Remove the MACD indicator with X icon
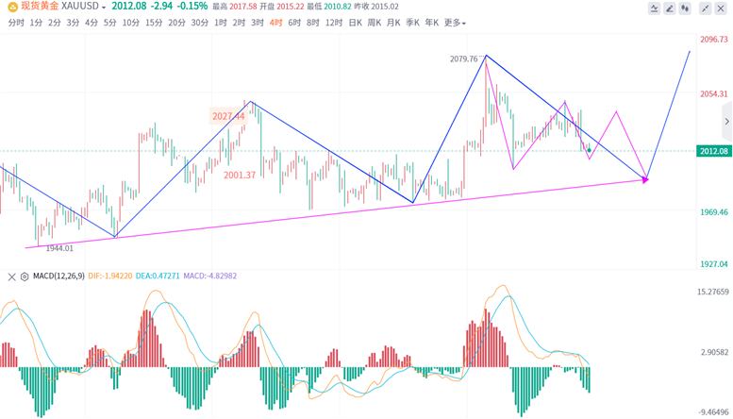 [x=11, y=277]
